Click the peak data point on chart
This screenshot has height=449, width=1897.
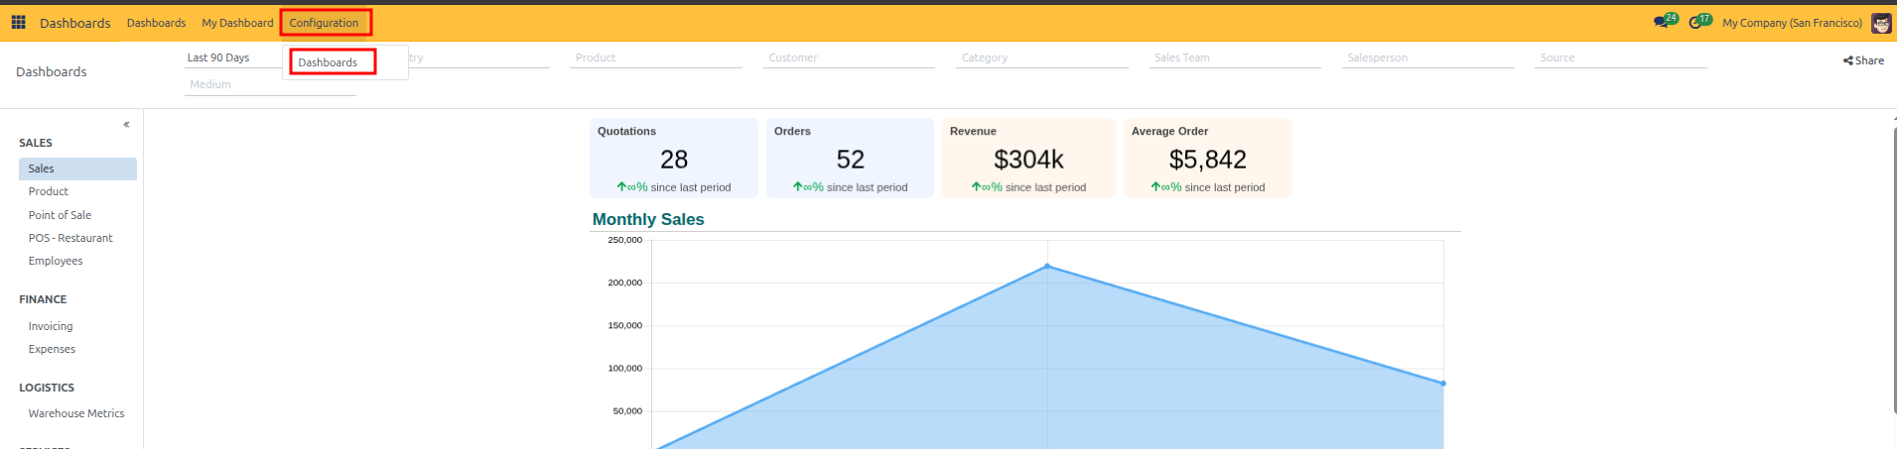coord(1047,266)
